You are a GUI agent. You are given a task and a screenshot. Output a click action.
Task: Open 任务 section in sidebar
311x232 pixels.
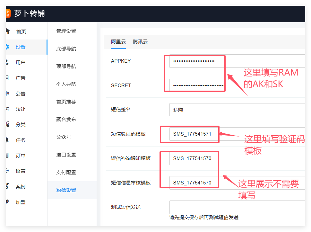tap(21, 140)
